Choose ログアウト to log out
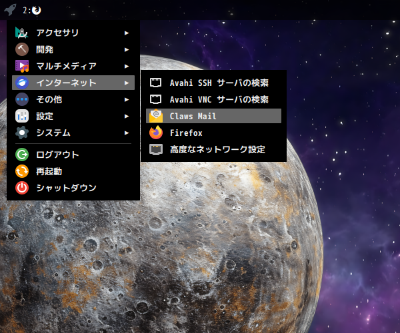Image resolution: width=400 pixels, height=333 pixels. [x=73, y=155]
